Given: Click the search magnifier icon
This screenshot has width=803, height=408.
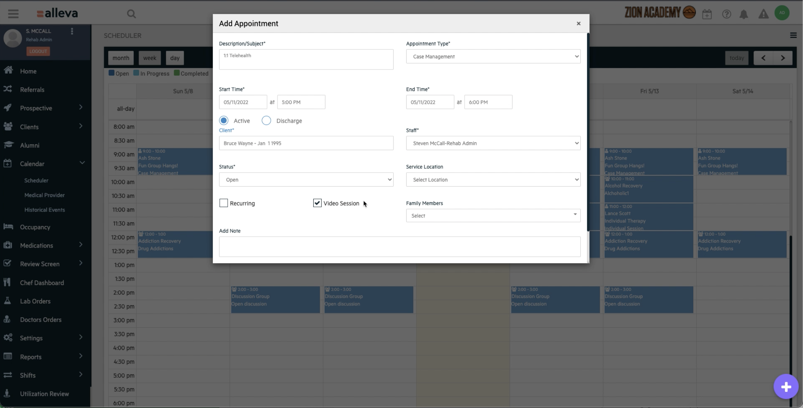Looking at the screenshot, I should (x=132, y=14).
